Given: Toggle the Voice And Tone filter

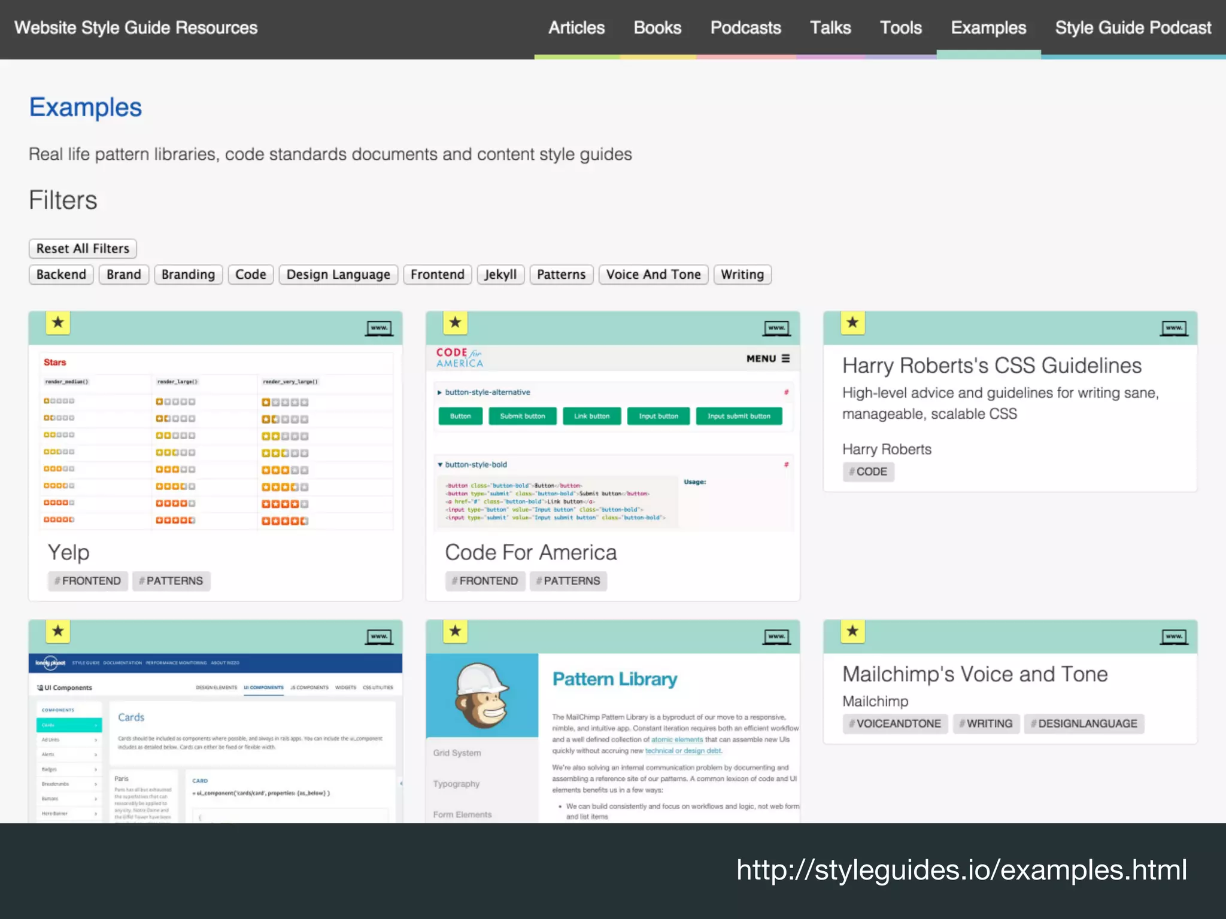Looking at the screenshot, I should 653,275.
